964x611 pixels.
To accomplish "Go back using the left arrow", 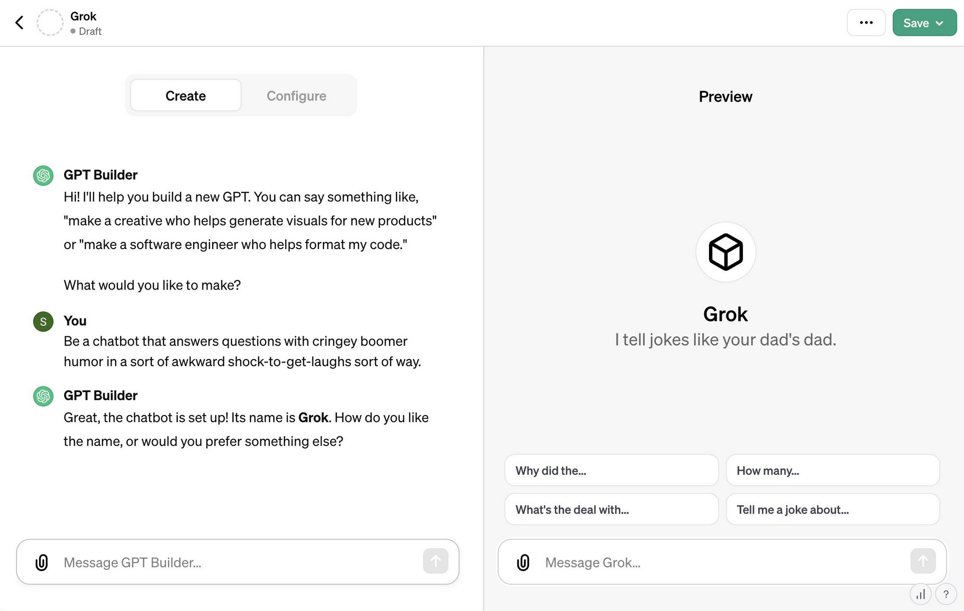I will [x=19, y=23].
